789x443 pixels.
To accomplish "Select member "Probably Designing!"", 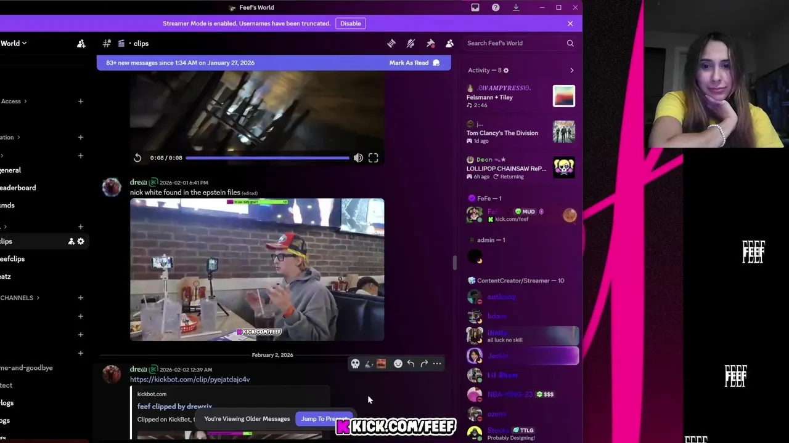I will pyautogui.click(x=521, y=434).
